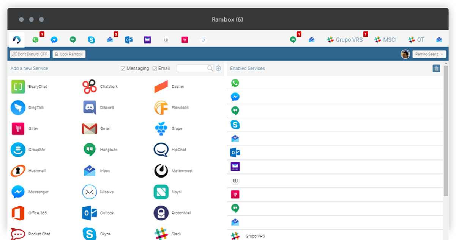The width and height of the screenshot is (456, 240).
Task: Select Gitter row in Enabled Services
Action: 335,195
